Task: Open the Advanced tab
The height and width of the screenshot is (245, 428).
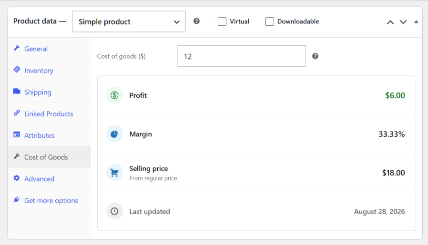Action: point(50,179)
